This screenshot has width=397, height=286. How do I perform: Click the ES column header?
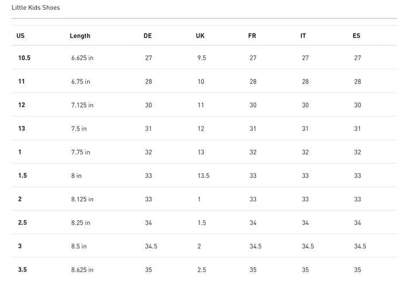pyautogui.click(x=356, y=35)
